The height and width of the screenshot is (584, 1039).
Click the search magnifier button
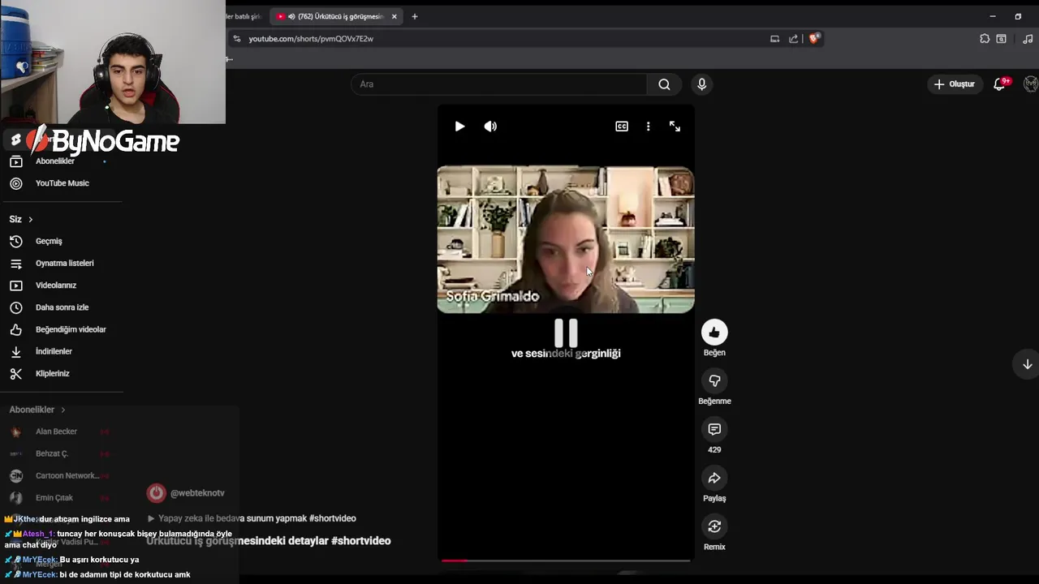[664, 84]
